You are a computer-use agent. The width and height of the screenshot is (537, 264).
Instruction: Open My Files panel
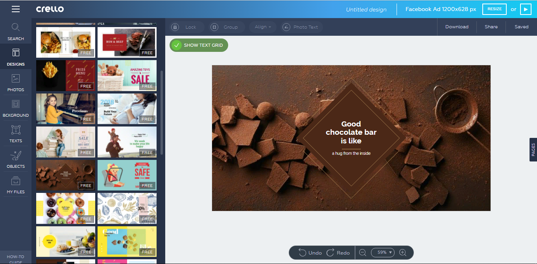tap(16, 185)
